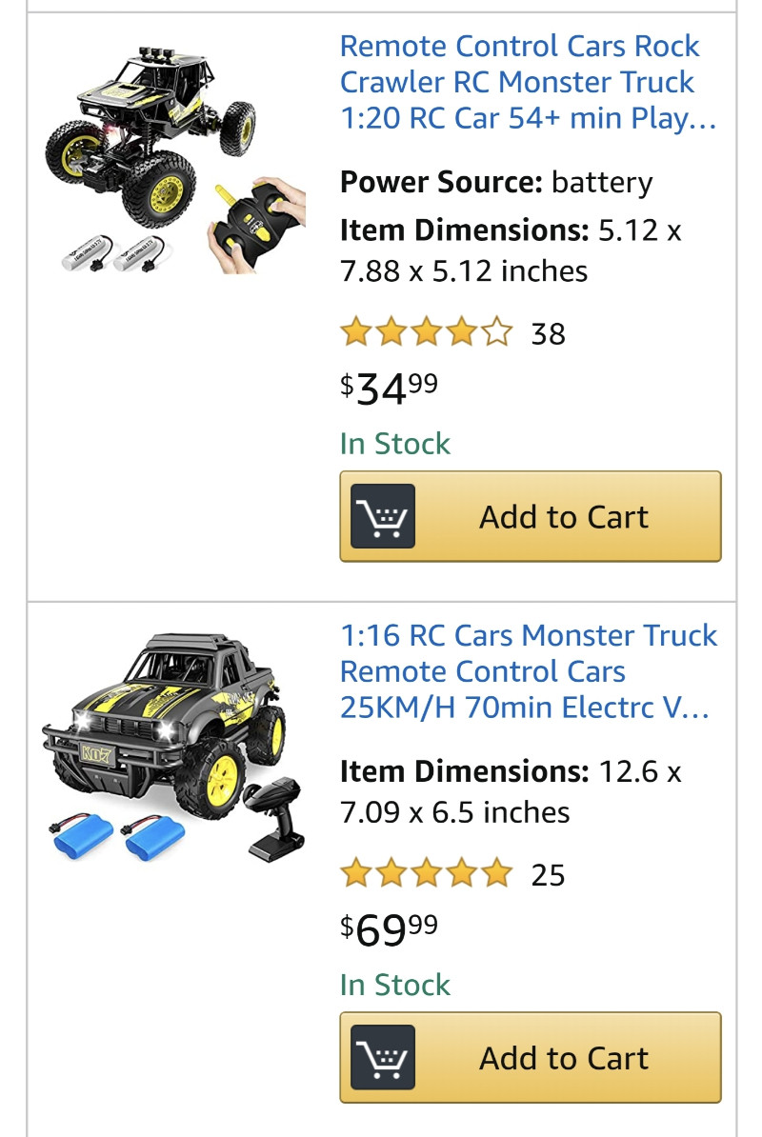Click Item Dimensions 12.6 x 7.09 x 6.5 text
This screenshot has height=1137, width=762.
pyautogui.click(x=511, y=791)
